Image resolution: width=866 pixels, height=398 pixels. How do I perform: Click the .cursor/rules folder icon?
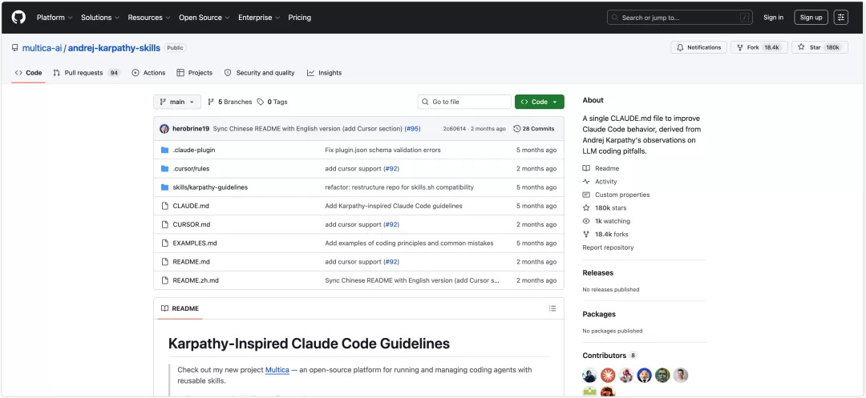coord(164,169)
